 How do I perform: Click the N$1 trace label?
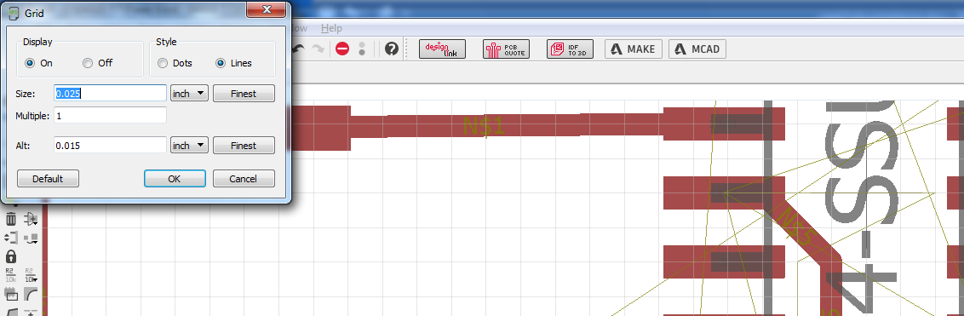click(x=484, y=126)
